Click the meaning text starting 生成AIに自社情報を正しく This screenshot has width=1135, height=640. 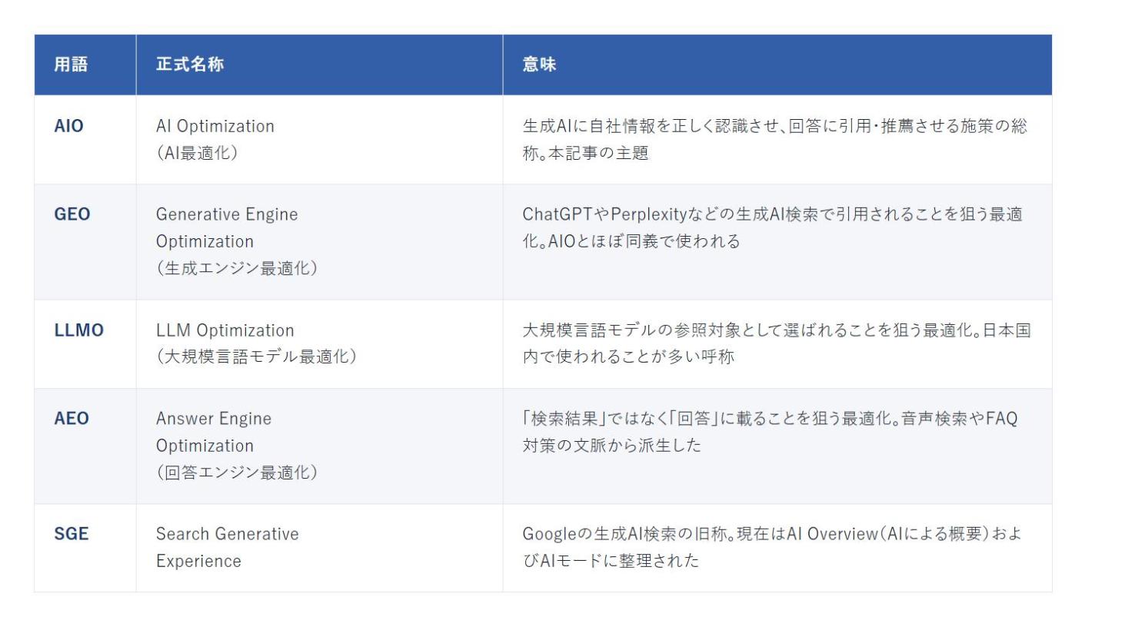pyautogui.click(x=774, y=140)
